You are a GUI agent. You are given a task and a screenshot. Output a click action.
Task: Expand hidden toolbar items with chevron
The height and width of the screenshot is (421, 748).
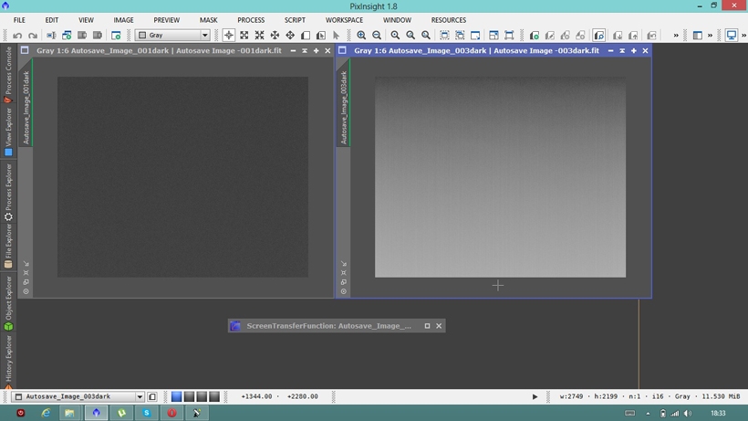[x=676, y=36]
